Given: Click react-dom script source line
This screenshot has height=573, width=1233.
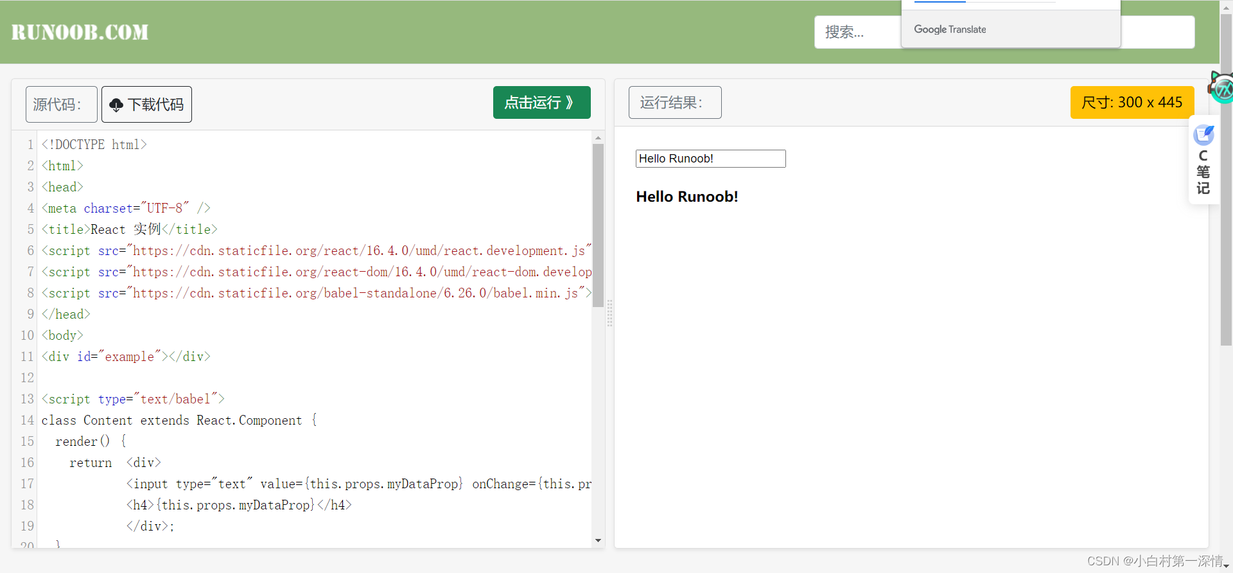Looking at the screenshot, I should pos(317,272).
